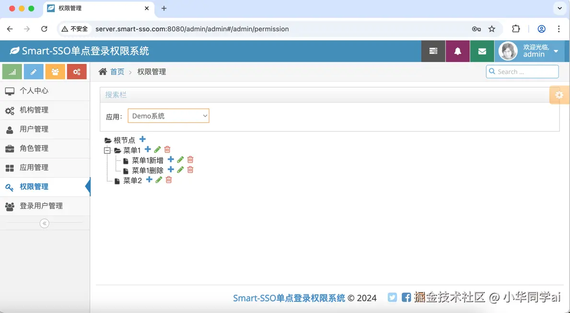The height and width of the screenshot is (313, 570).
Task: Click the 首页 breadcrumb link
Action: (117, 72)
